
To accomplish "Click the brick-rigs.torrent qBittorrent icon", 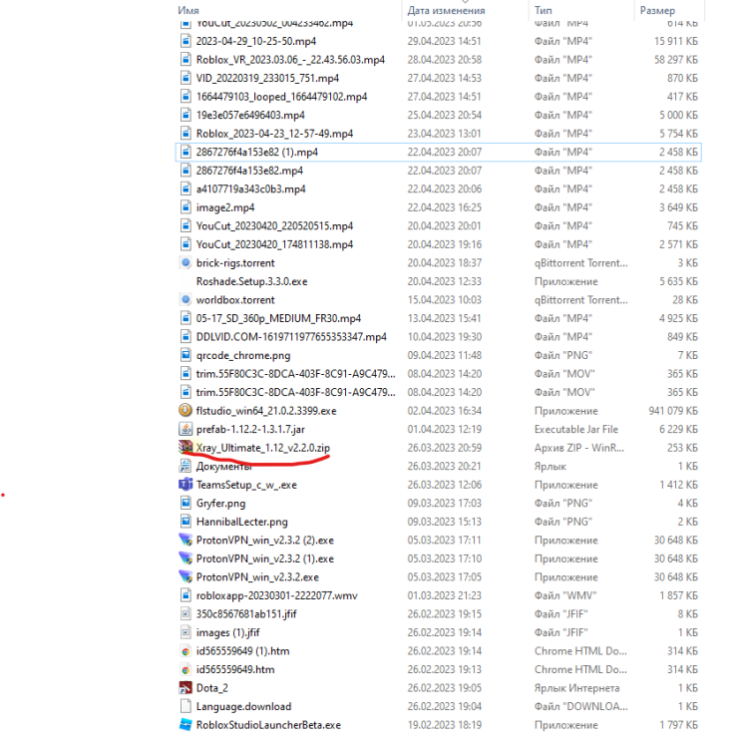I will [x=185, y=262].
